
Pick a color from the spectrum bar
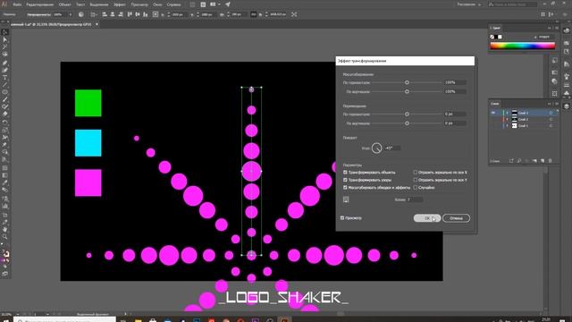(522, 46)
